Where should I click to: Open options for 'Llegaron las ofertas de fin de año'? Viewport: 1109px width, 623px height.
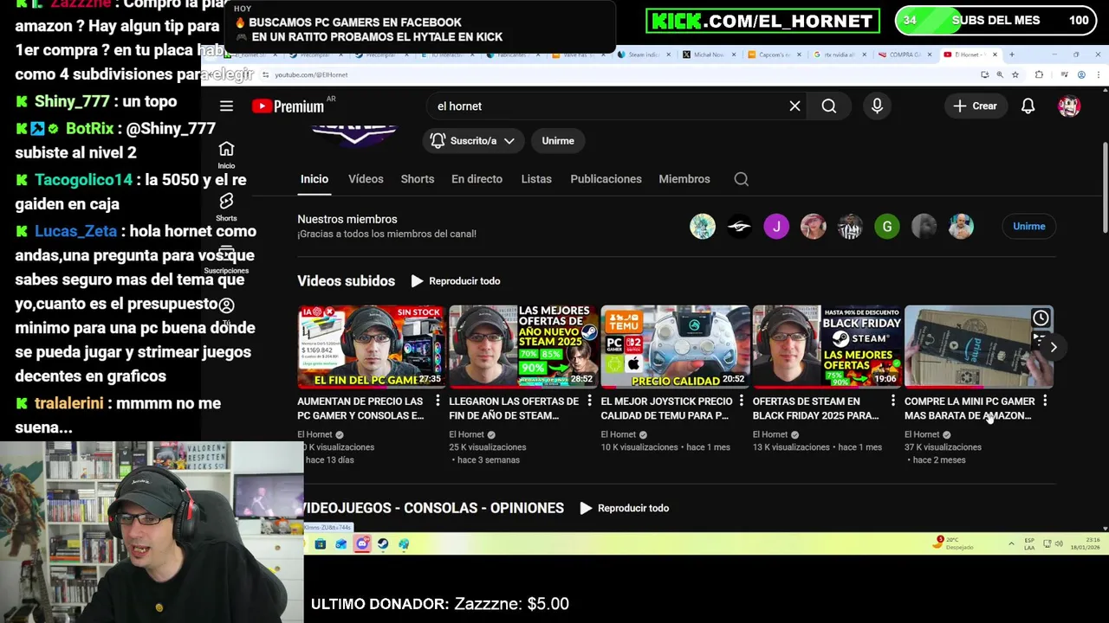coord(589,401)
